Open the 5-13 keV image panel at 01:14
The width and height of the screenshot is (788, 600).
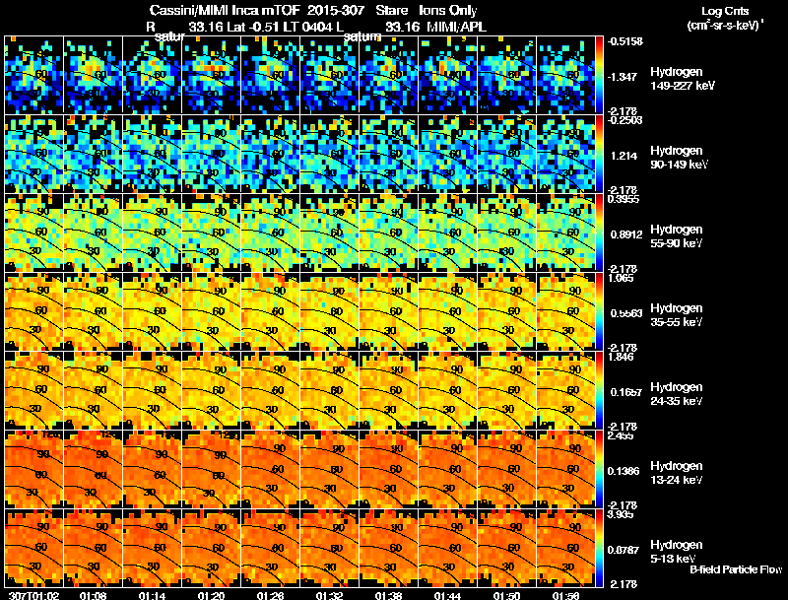(152, 548)
